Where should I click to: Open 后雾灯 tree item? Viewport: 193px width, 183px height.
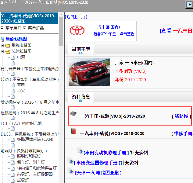tap(23, 181)
